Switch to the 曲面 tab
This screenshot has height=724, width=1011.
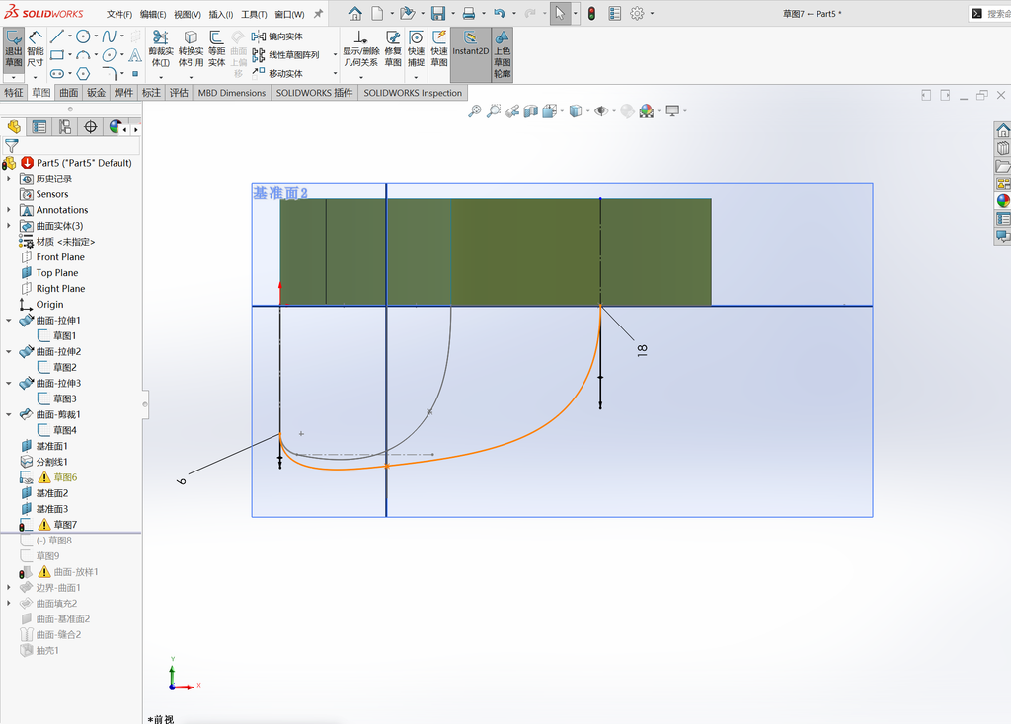point(69,93)
